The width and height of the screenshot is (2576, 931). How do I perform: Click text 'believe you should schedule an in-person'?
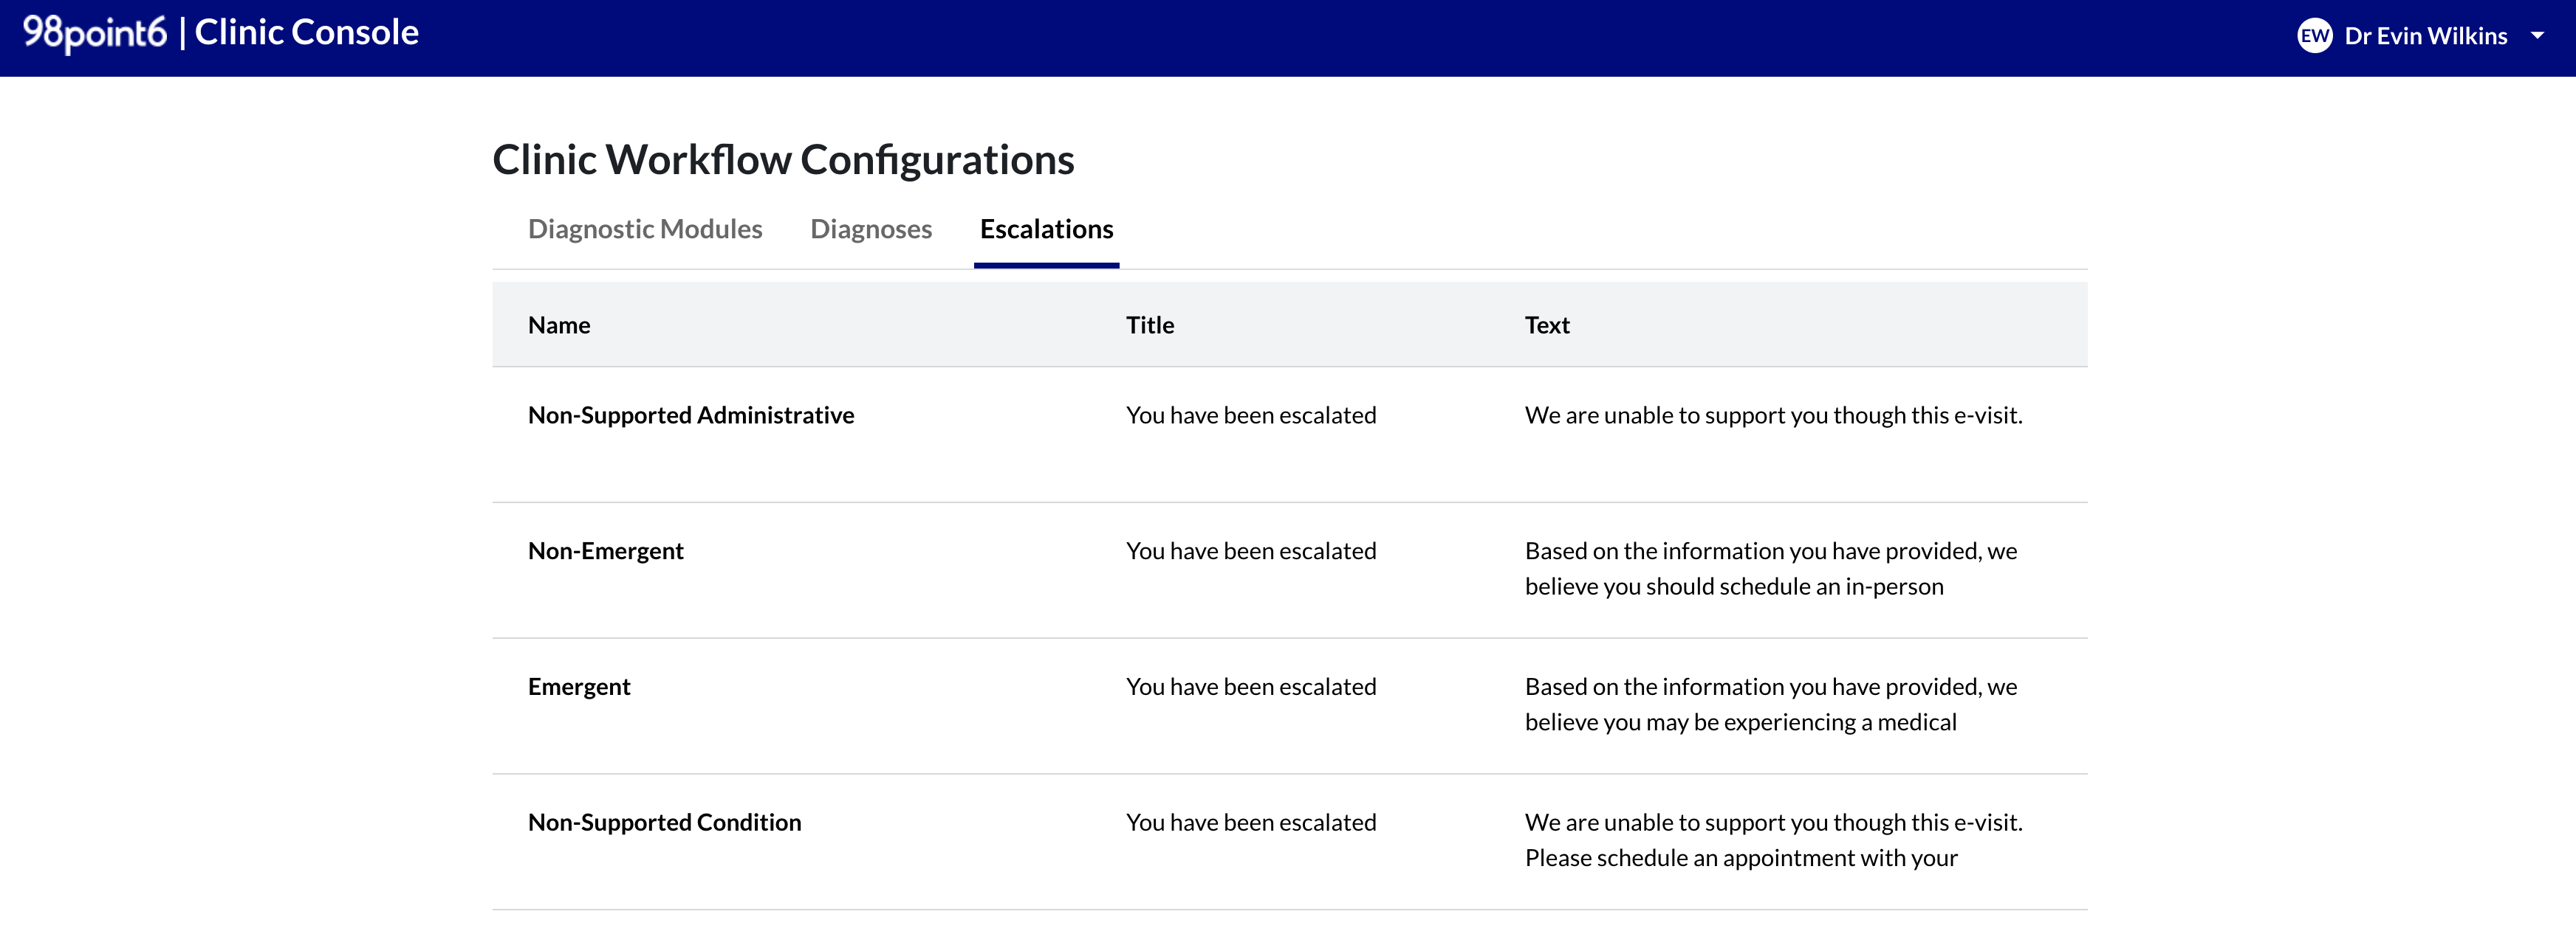1734,586
